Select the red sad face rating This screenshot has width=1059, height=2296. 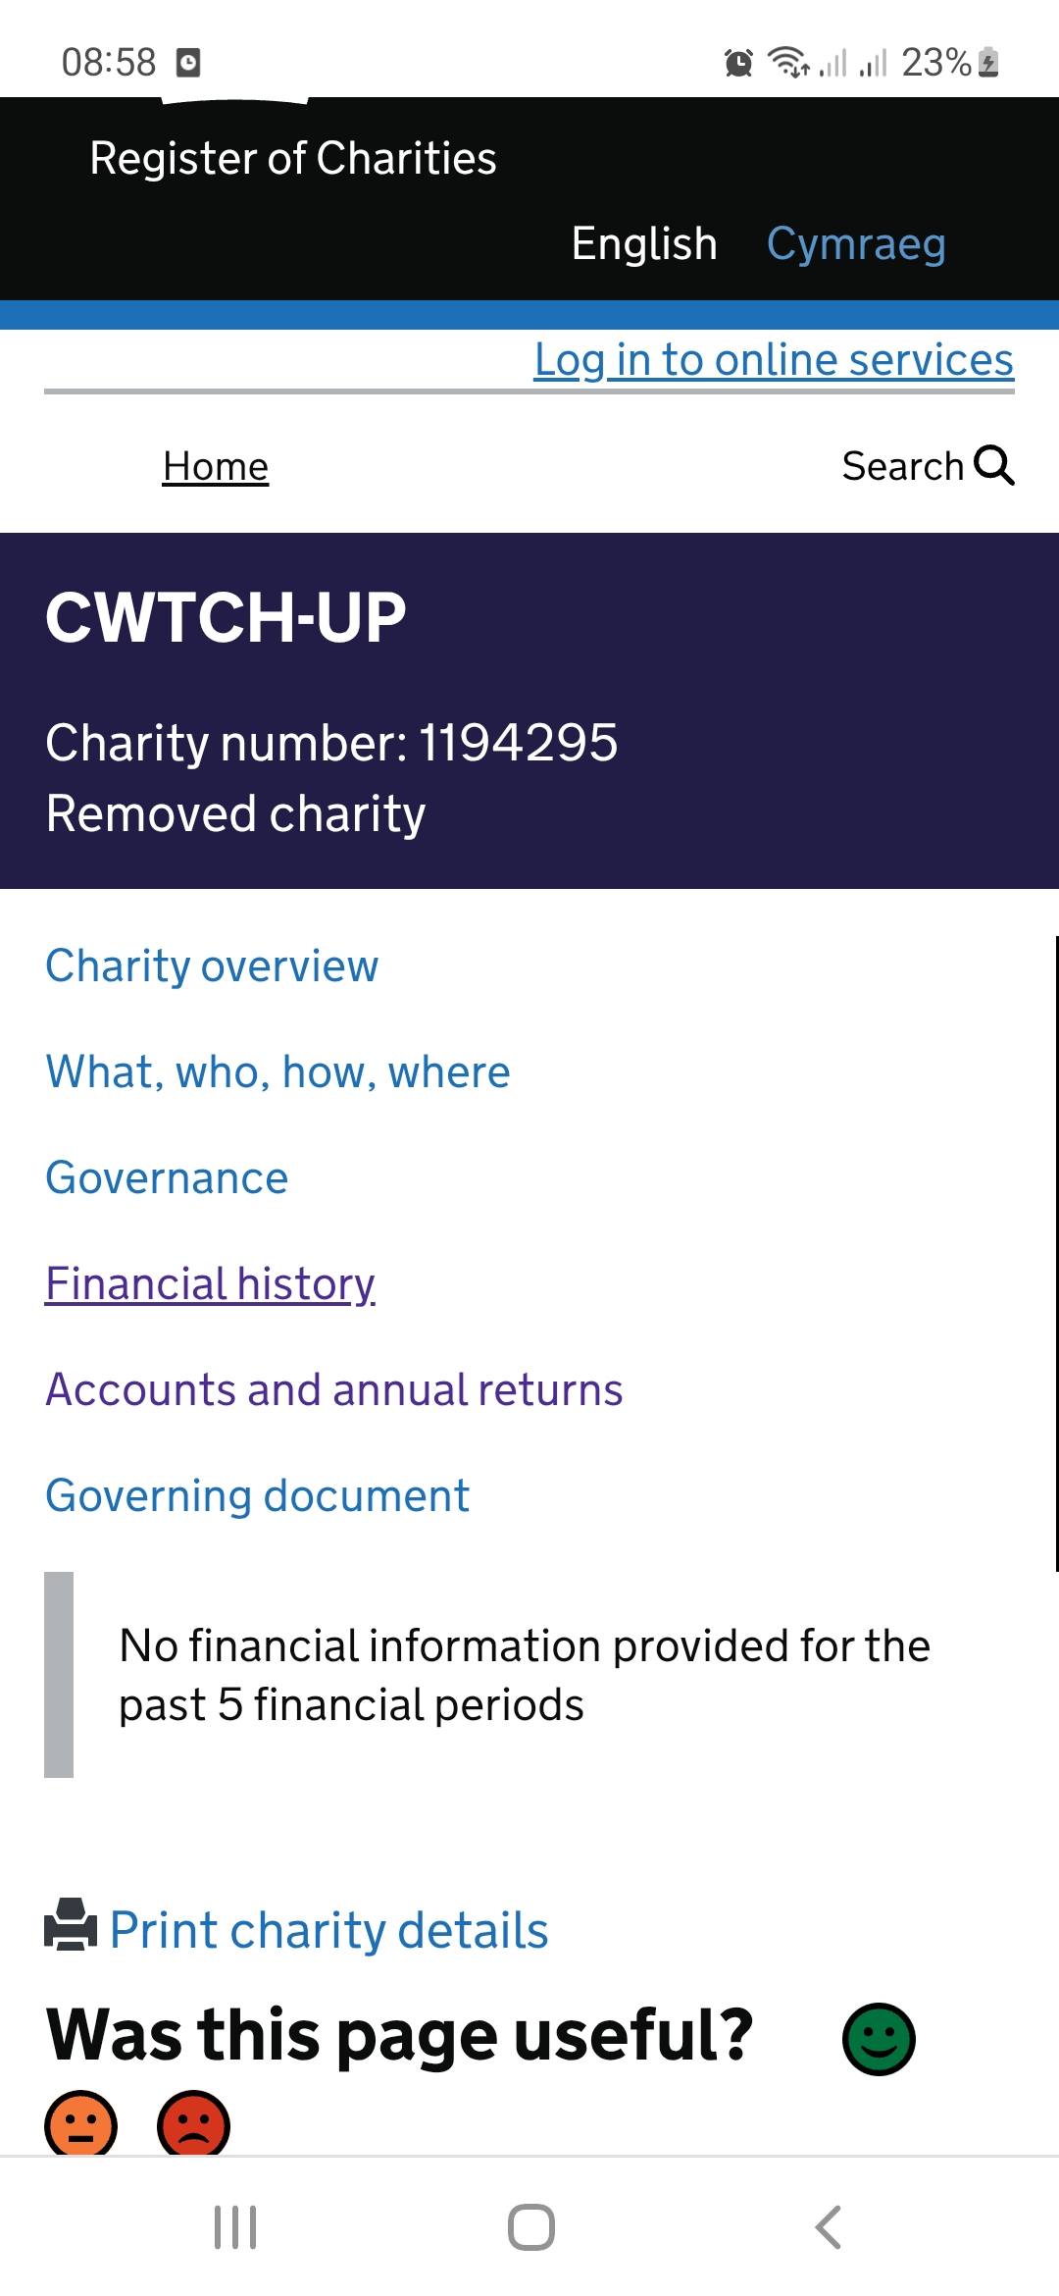coord(193,2123)
